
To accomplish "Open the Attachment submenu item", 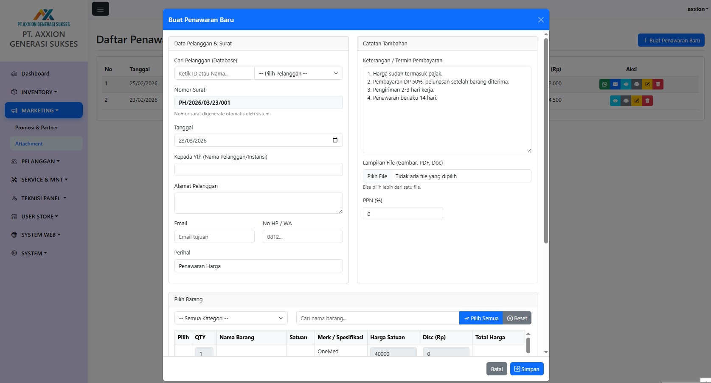I will pos(46,143).
